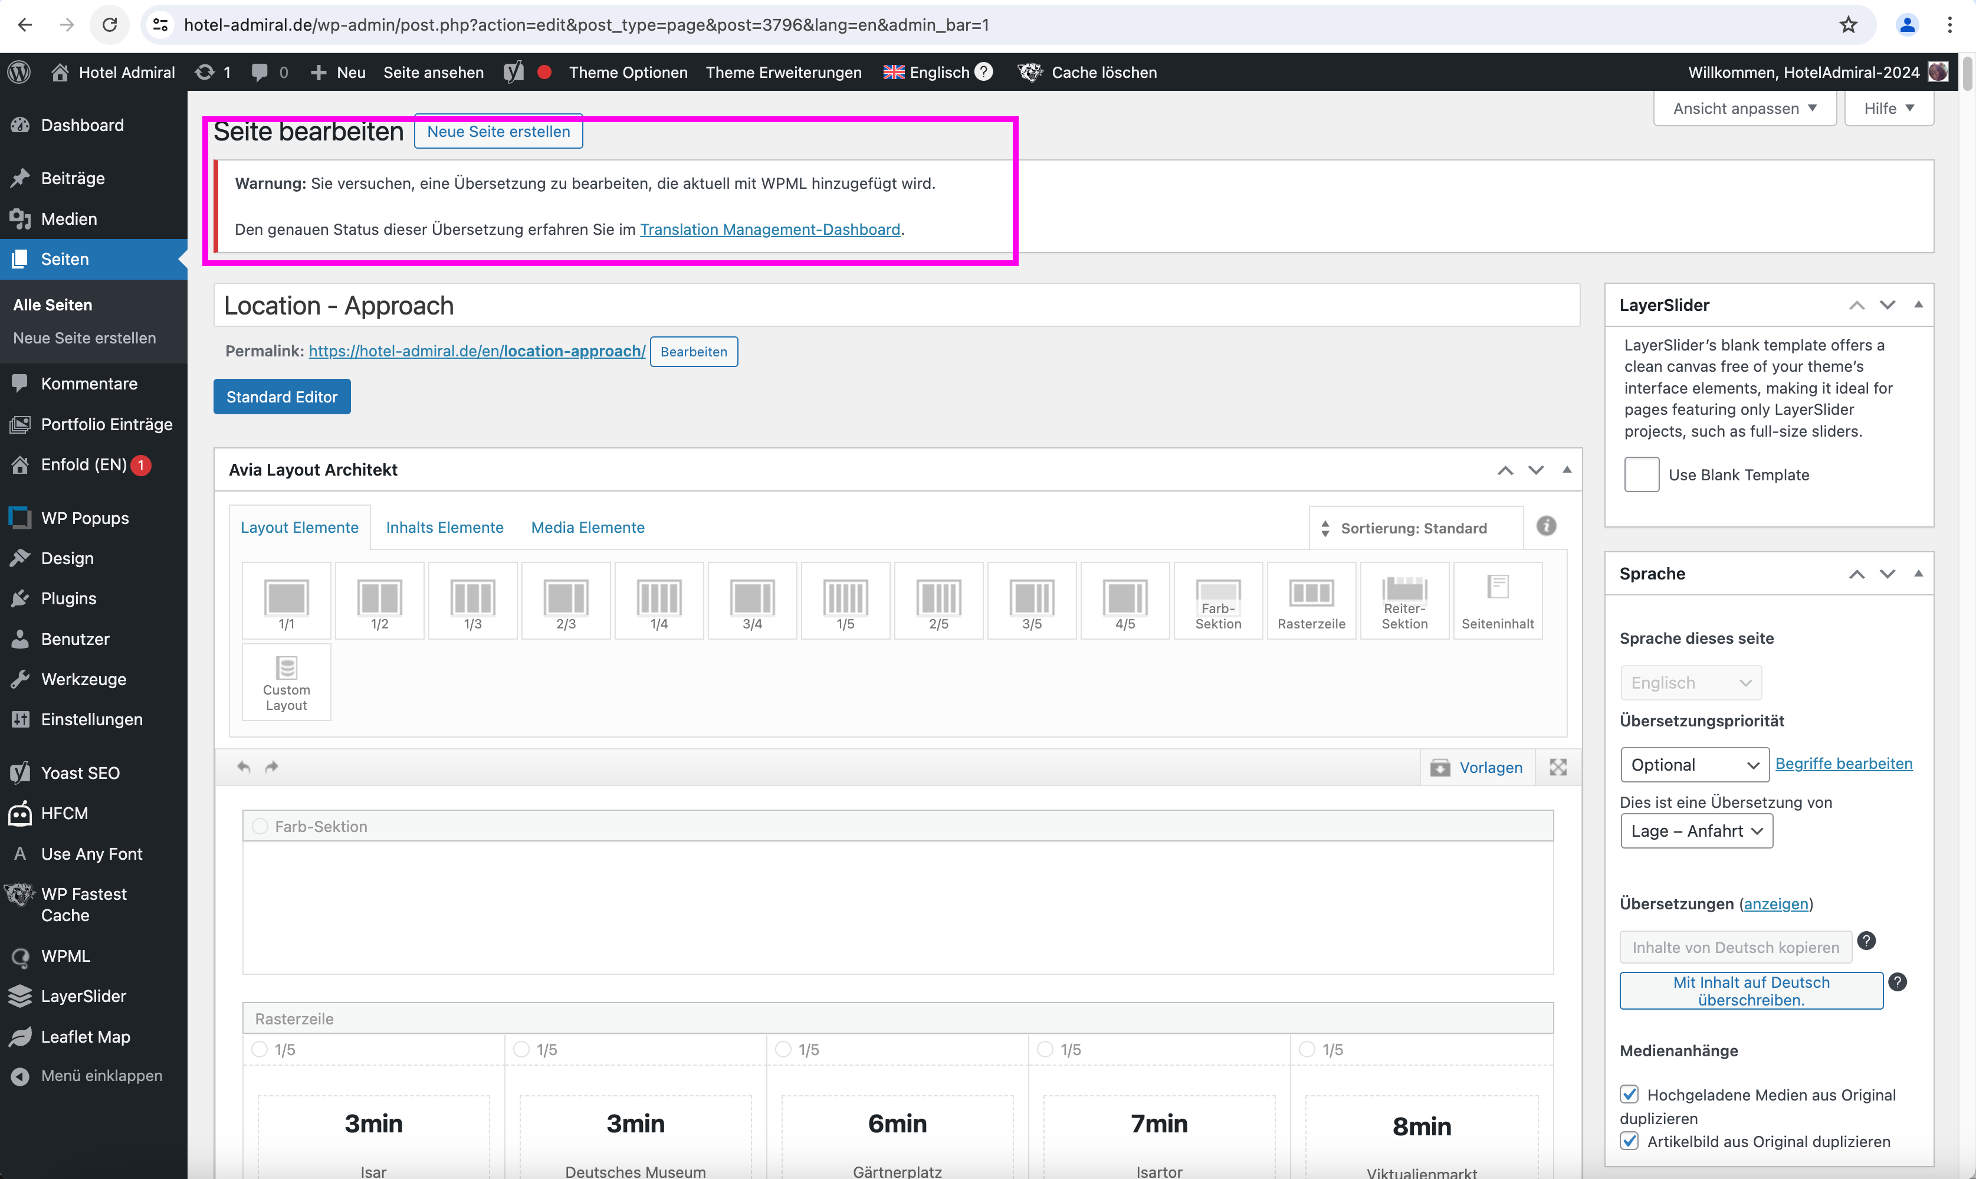Switch to the Inhalts Elemente tab
The width and height of the screenshot is (1976, 1179).
tap(445, 528)
